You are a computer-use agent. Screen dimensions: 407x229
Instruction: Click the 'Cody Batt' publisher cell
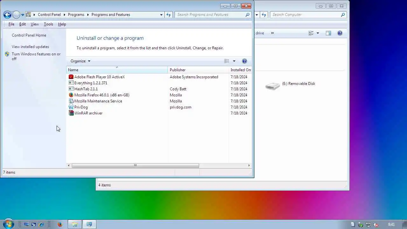(178, 89)
